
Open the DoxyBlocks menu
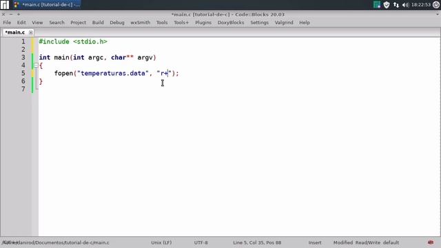tap(231, 23)
